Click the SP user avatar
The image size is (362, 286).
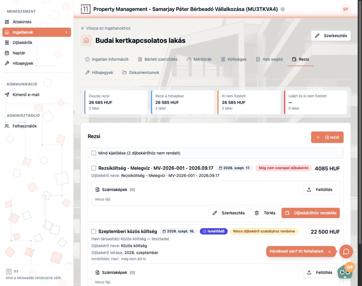(345, 9)
